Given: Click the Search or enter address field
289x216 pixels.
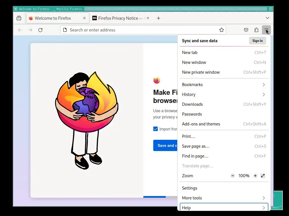Looking at the screenshot, I should coord(143,30).
